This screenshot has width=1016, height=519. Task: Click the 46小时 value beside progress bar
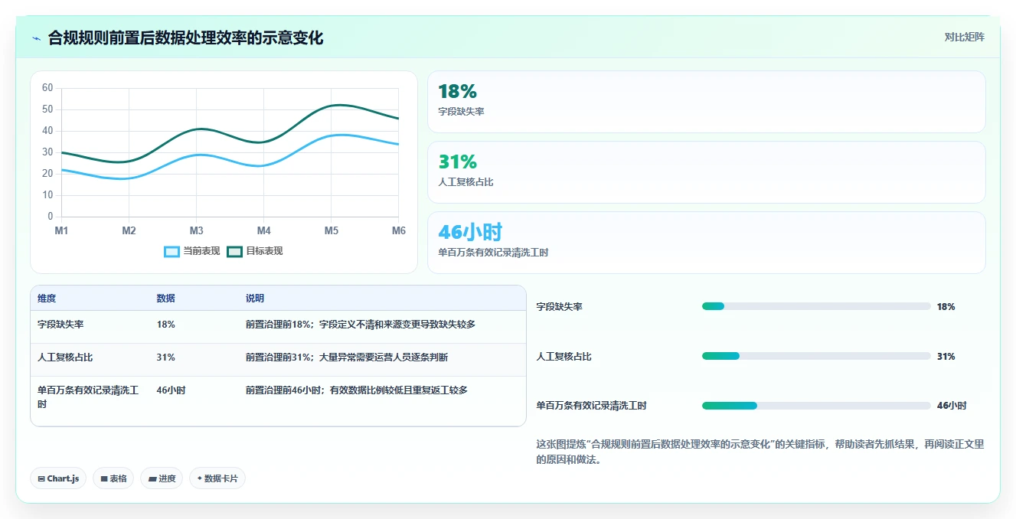coord(952,406)
